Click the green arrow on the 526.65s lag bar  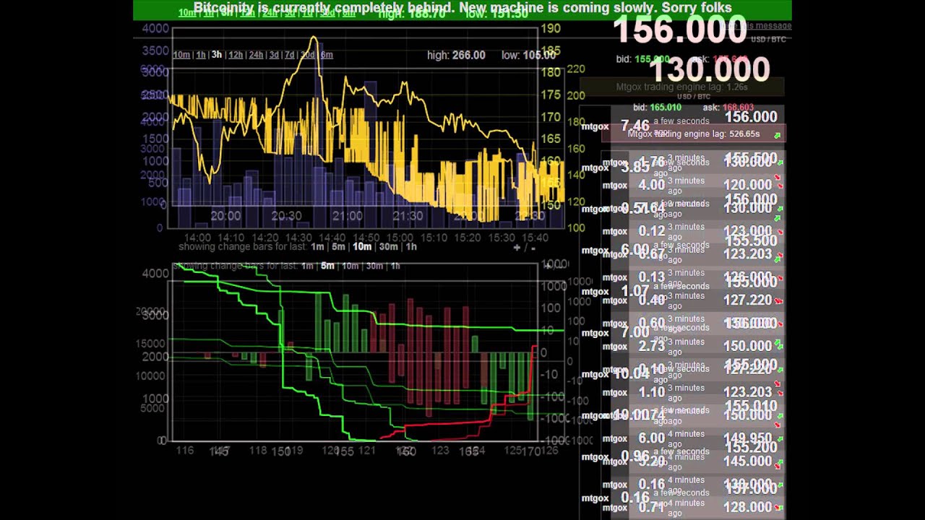(x=778, y=135)
